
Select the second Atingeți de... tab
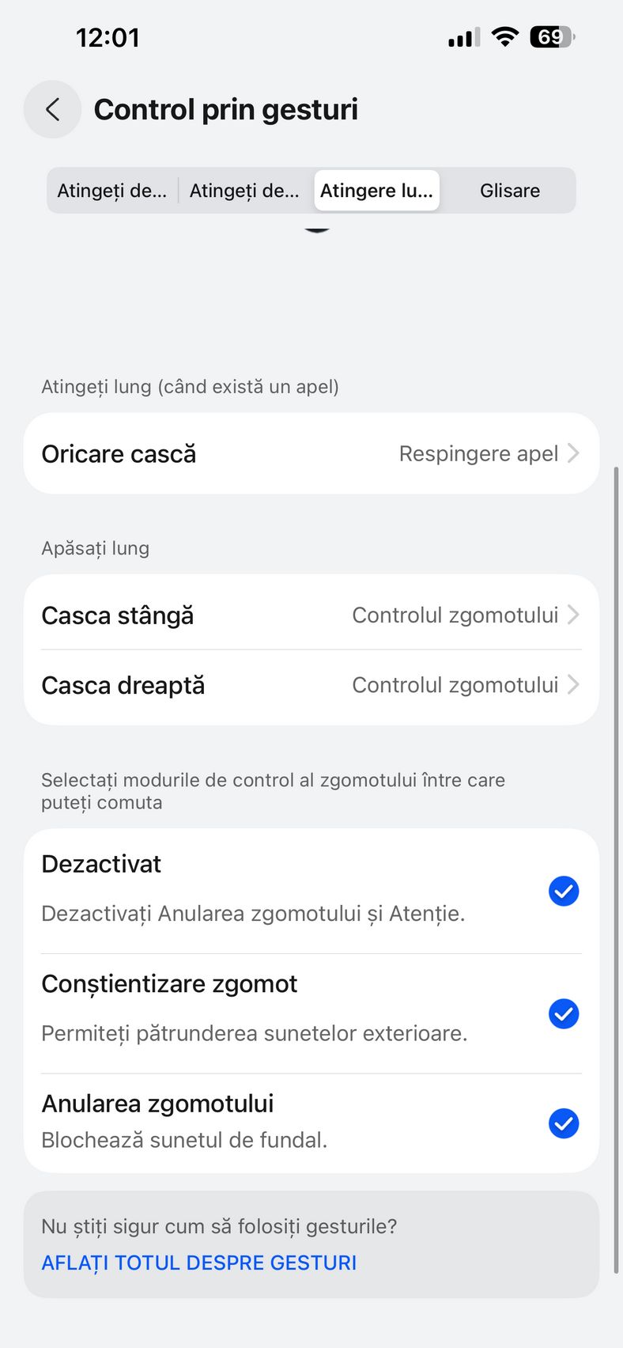244,191
